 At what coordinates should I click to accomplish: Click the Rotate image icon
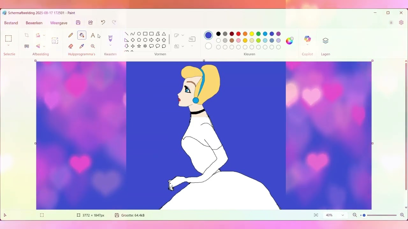click(x=38, y=35)
